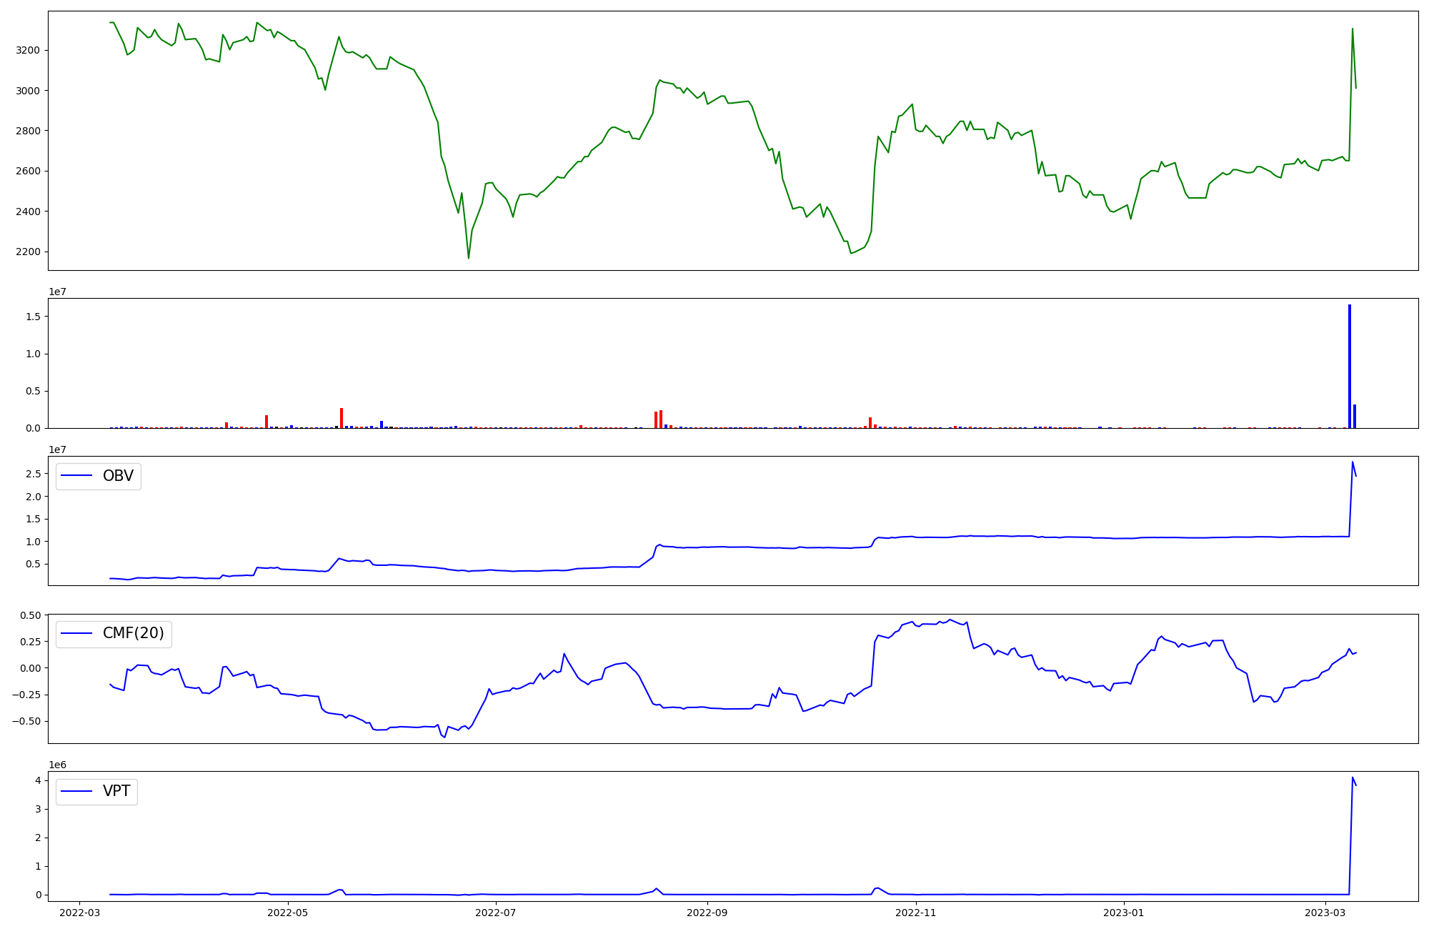Click the VPT legend label
Viewport: 1429px width, 929px height.
pyautogui.click(x=116, y=791)
